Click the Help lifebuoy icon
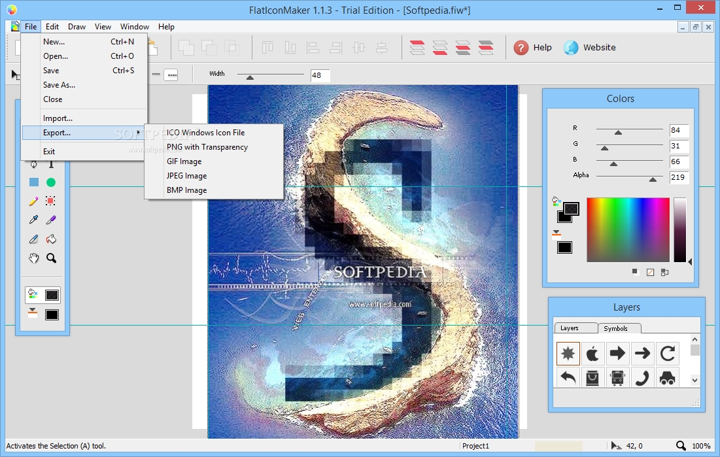The width and height of the screenshot is (720, 457). click(521, 47)
